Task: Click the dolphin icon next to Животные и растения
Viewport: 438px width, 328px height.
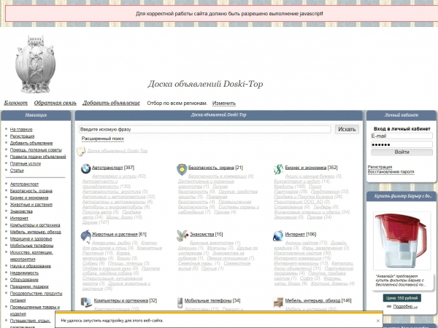Action: tap(85, 236)
